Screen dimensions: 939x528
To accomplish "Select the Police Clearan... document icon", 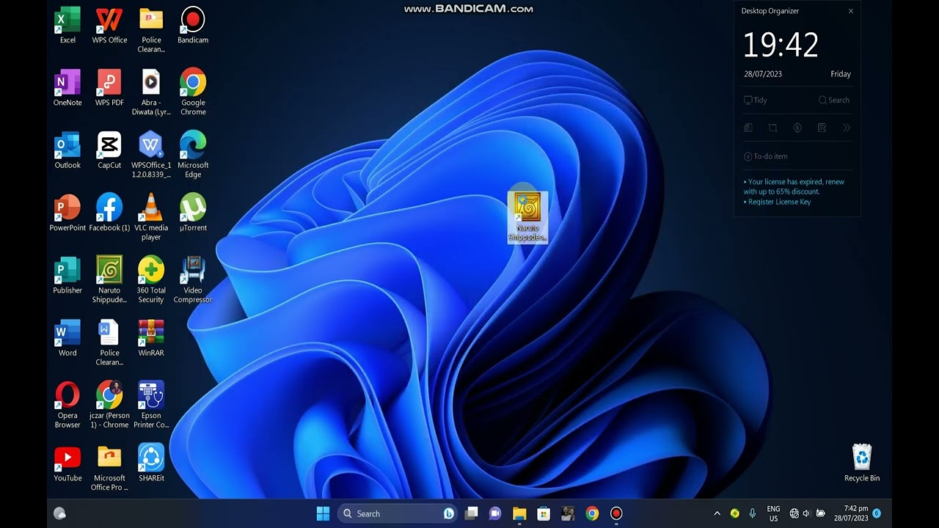I will (109, 342).
